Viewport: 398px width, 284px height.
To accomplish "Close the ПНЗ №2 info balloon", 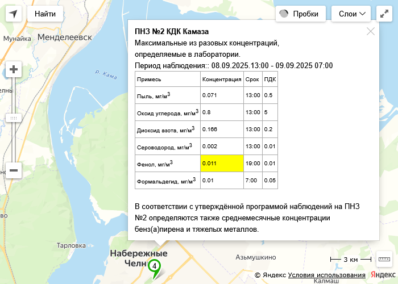I will click(371, 32).
